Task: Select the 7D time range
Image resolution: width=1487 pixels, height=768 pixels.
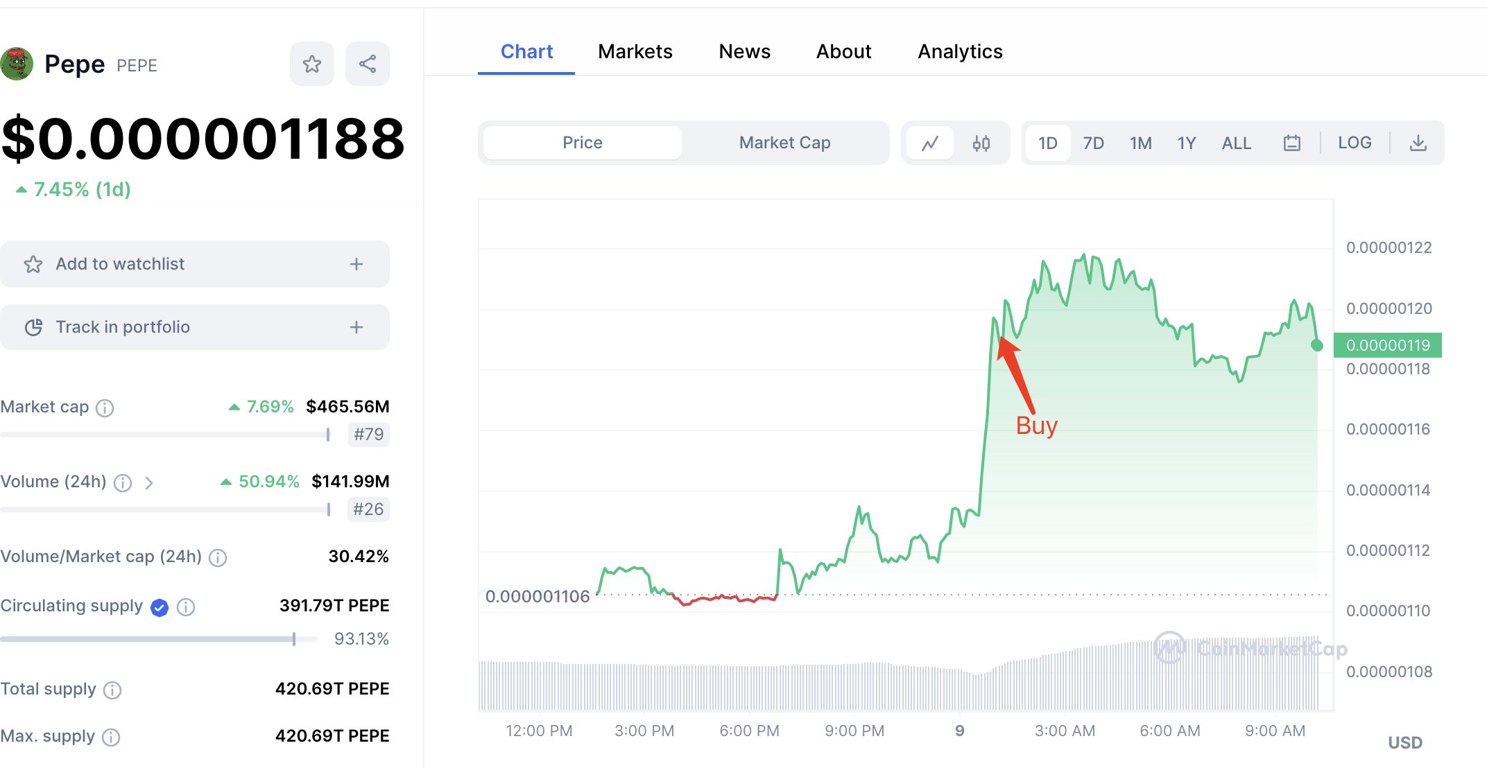Action: pyautogui.click(x=1093, y=143)
